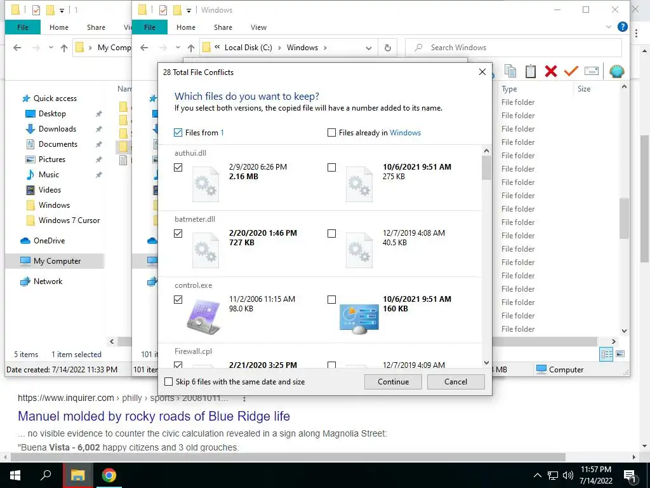
Task: Click the red X Delete toolbar icon
Action: pos(550,71)
